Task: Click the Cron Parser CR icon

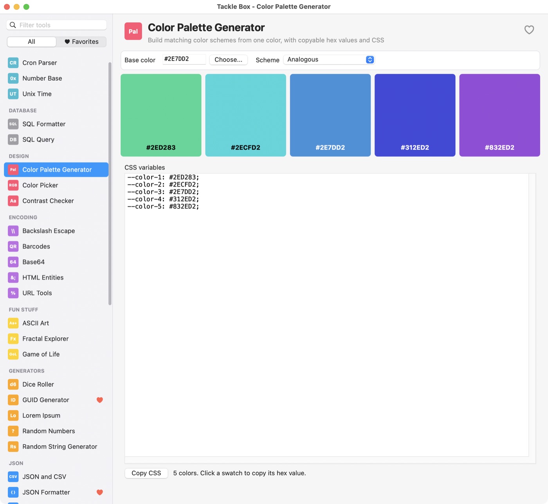Action: [x=13, y=63]
